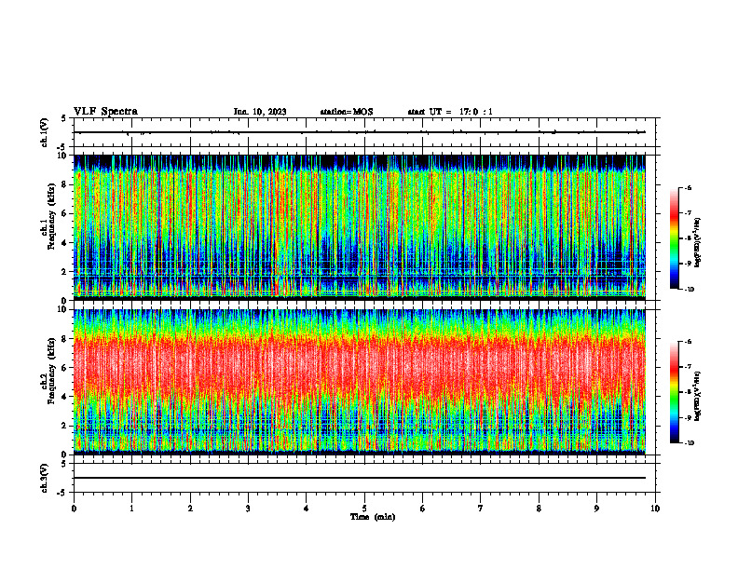This screenshot has height=570, width=738.
Task: Click the 'ch.1(V)' waveform axis label
Action: pos(45,132)
